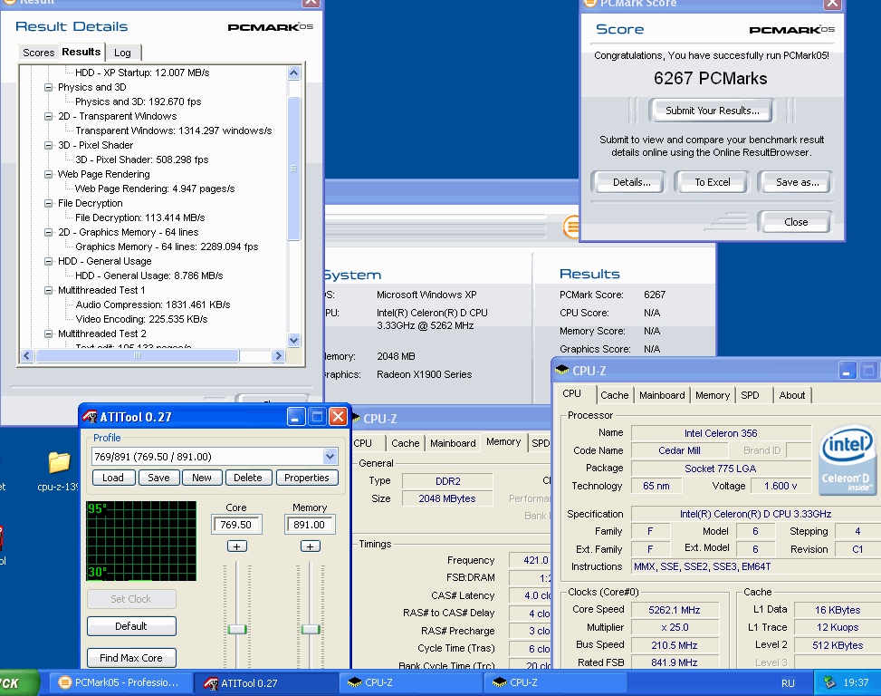Switch to the Scores tab
Viewport: 881px width, 696px height.
tap(38, 53)
